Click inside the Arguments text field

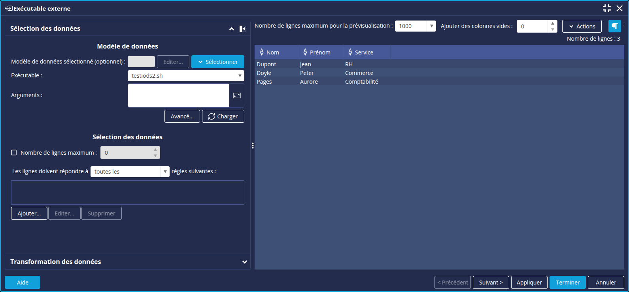[x=179, y=95]
